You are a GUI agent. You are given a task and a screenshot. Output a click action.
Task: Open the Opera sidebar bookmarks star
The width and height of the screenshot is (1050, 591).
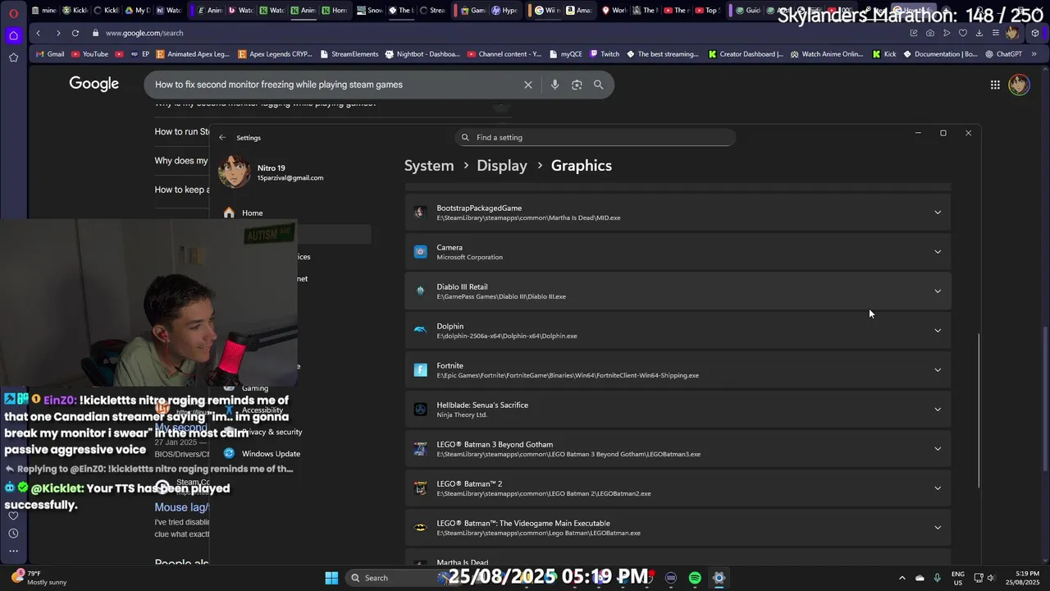coord(13,57)
